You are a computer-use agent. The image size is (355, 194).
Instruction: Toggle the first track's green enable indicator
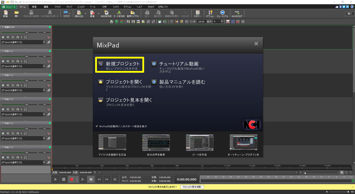(x=50, y=27)
